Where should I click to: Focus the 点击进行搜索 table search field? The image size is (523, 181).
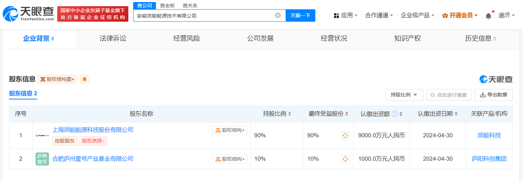(449, 95)
